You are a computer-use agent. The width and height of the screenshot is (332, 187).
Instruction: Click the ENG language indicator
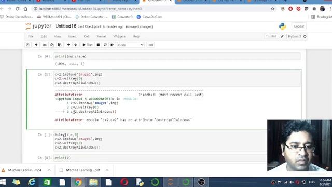click(x=312, y=182)
